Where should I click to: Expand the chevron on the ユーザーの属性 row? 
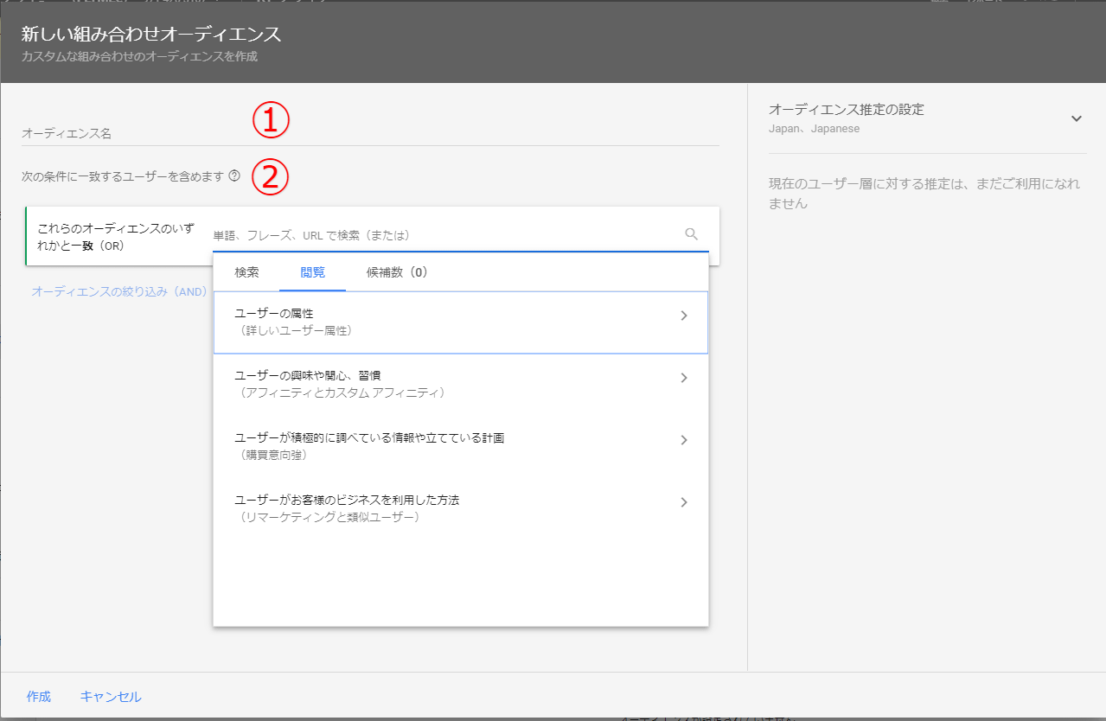coord(684,316)
